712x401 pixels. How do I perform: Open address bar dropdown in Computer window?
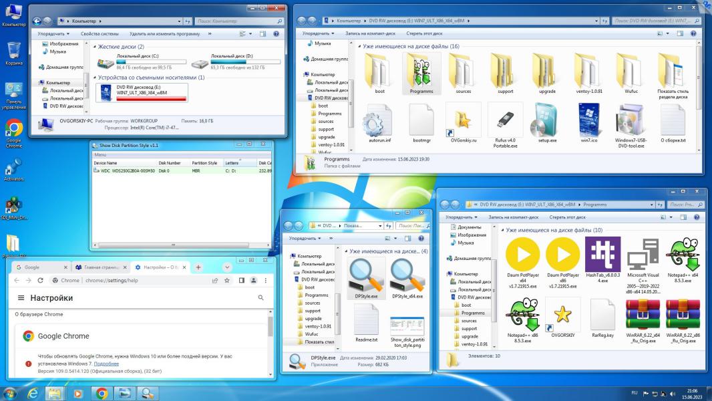[x=180, y=21]
